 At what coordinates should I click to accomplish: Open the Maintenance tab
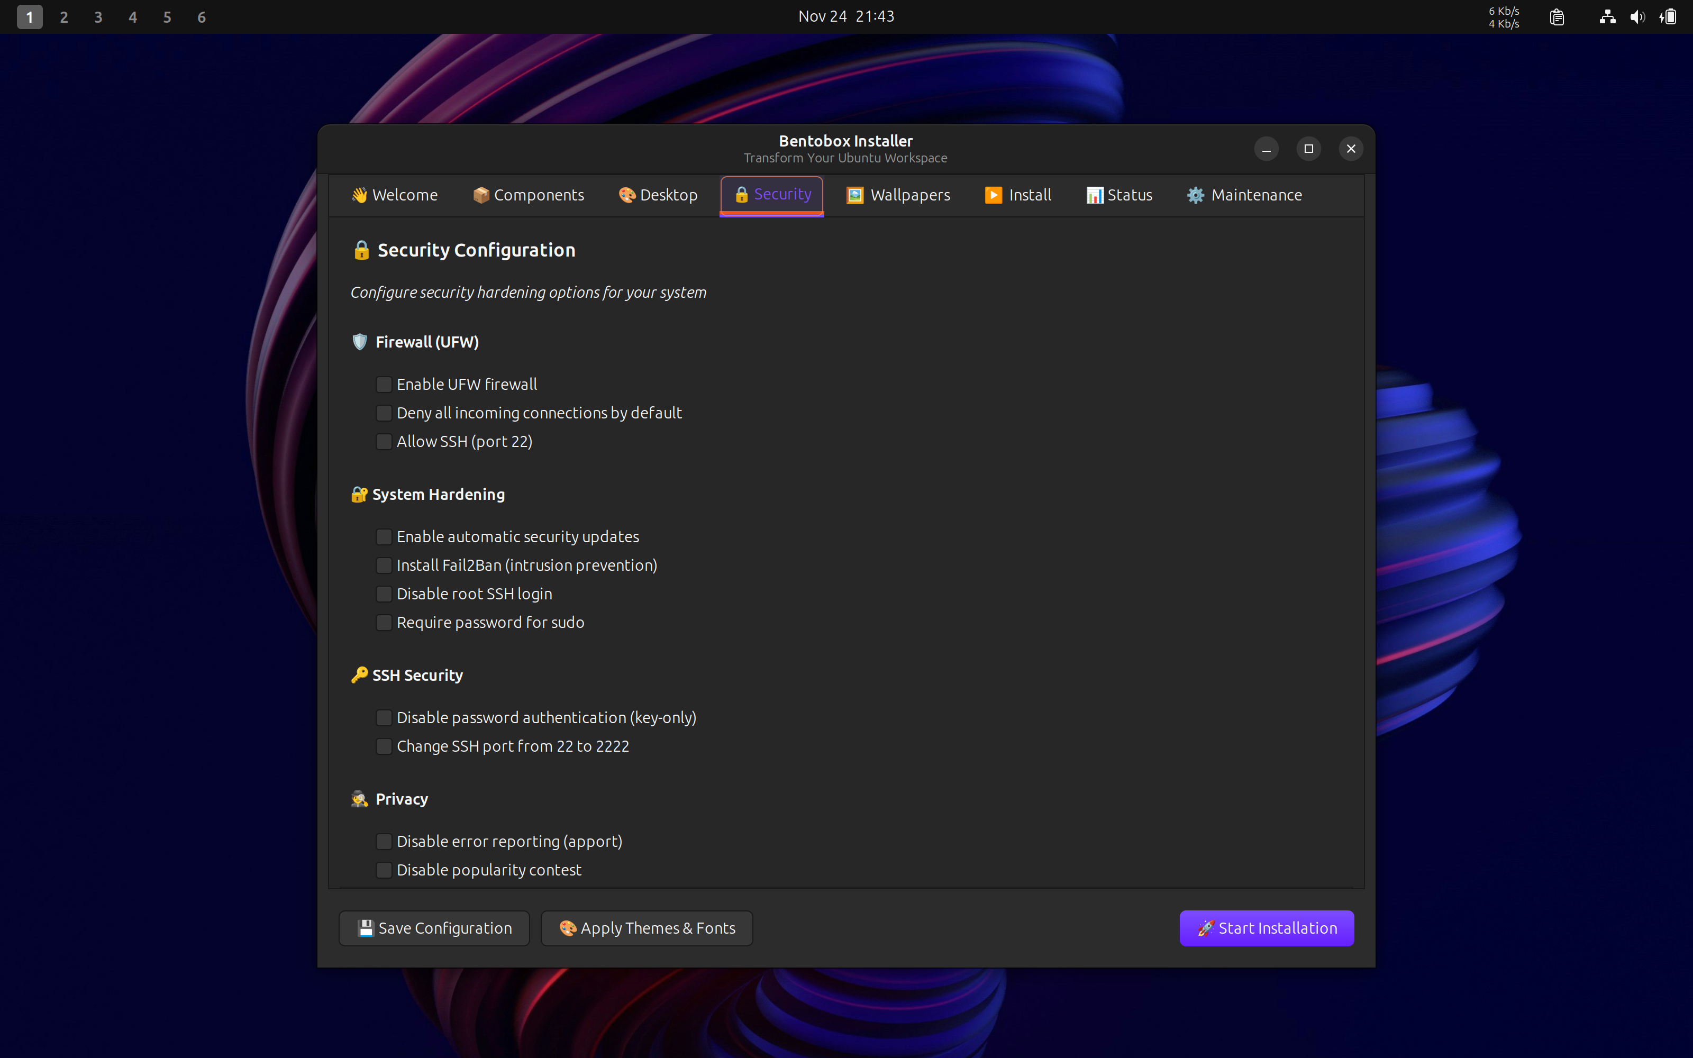tap(1244, 195)
